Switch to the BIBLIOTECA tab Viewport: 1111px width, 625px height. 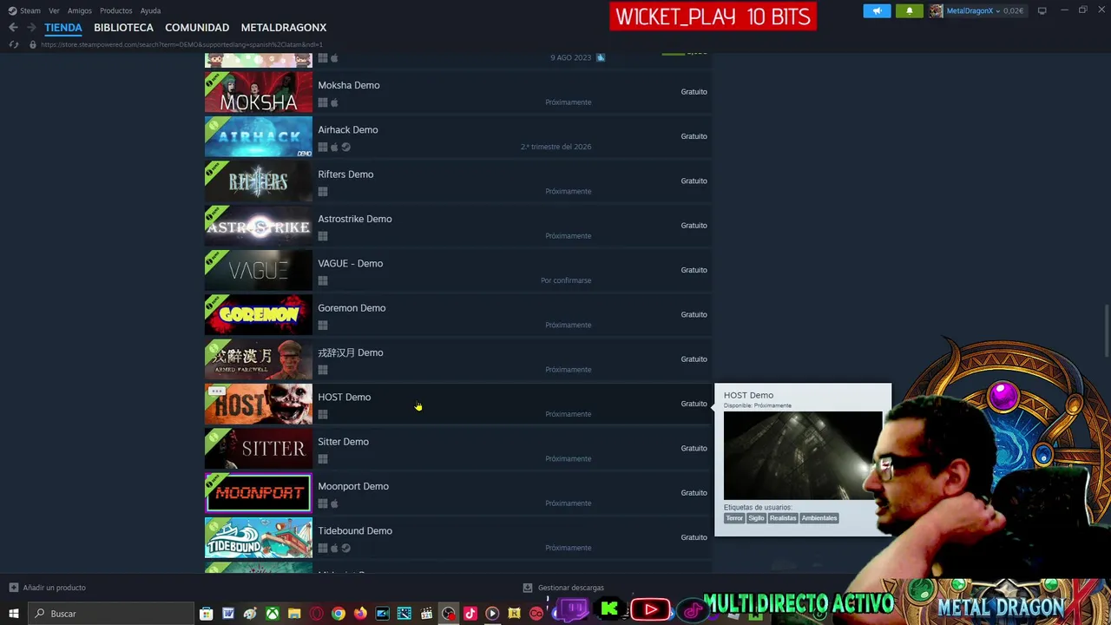(x=123, y=28)
